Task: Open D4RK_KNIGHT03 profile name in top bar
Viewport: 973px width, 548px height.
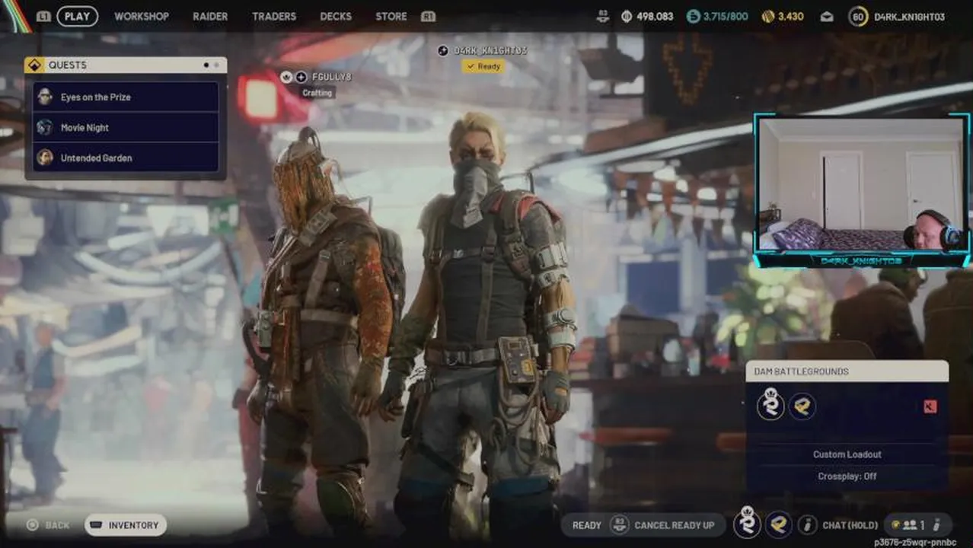Action: click(909, 17)
